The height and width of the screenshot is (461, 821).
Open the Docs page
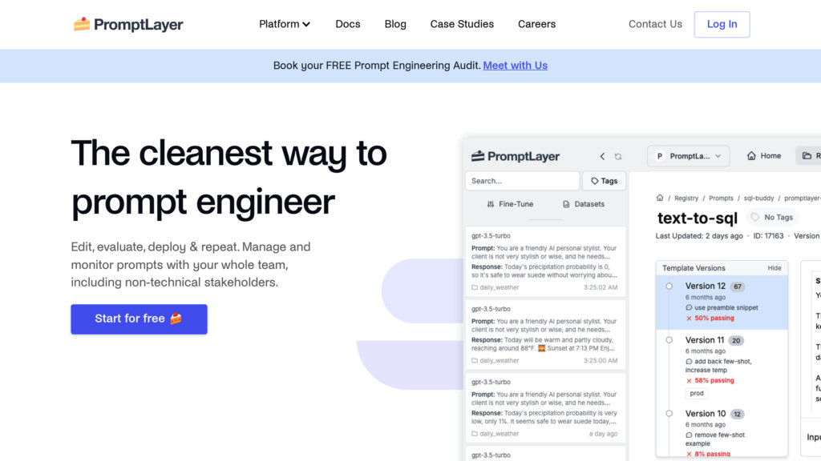click(x=348, y=24)
